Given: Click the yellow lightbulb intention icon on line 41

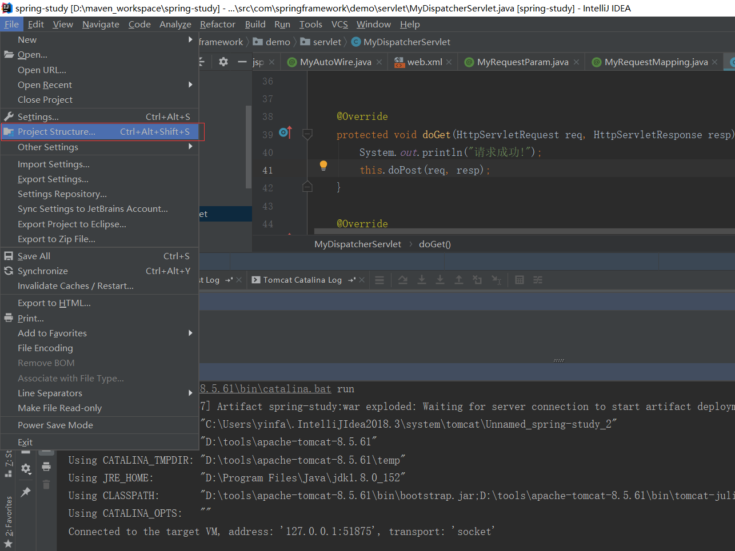Looking at the screenshot, I should [323, 166].
